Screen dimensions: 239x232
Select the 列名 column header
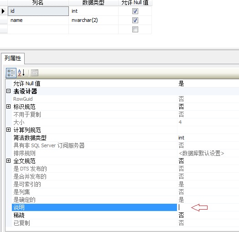38,3
